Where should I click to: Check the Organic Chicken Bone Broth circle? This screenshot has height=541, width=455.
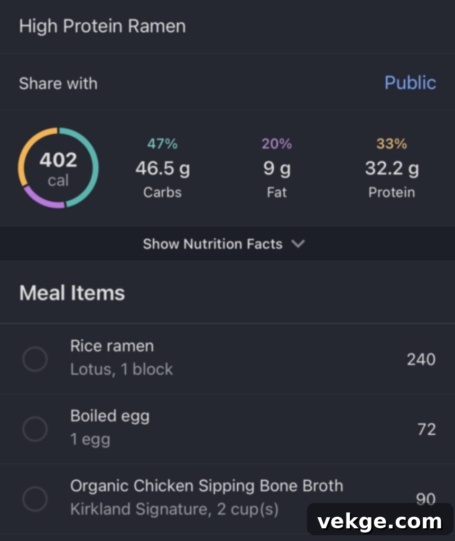point(35,499)
